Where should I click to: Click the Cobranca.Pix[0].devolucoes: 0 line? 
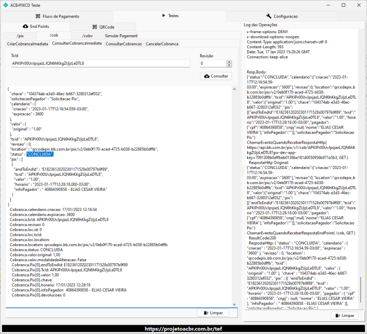(38, 295)
